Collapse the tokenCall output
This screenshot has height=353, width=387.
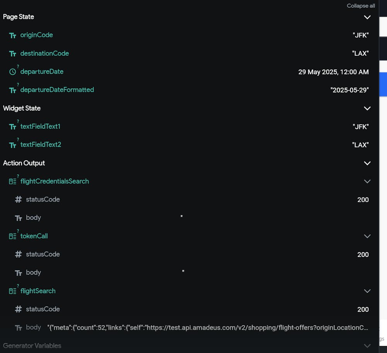367,236
